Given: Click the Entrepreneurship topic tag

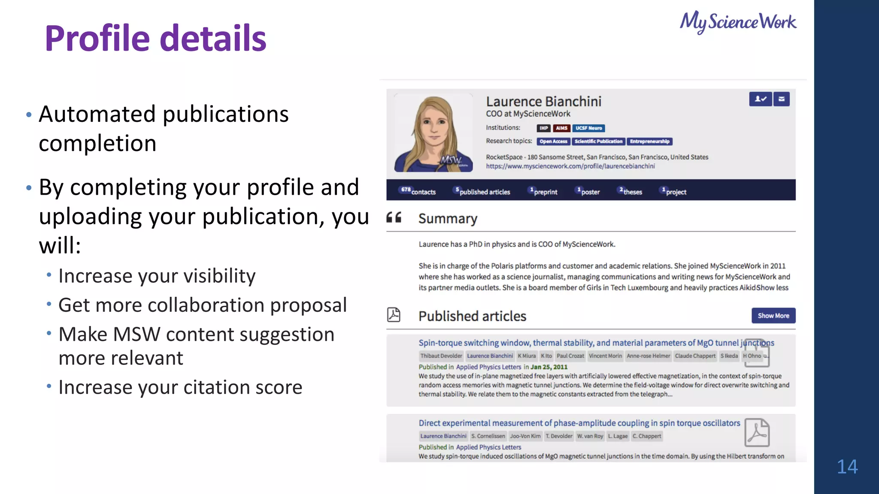Looking at the screenshot, I should (649, 142).
